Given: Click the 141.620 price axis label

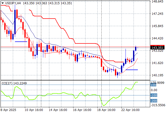Looking at the screenshot, I should (157, 63).
